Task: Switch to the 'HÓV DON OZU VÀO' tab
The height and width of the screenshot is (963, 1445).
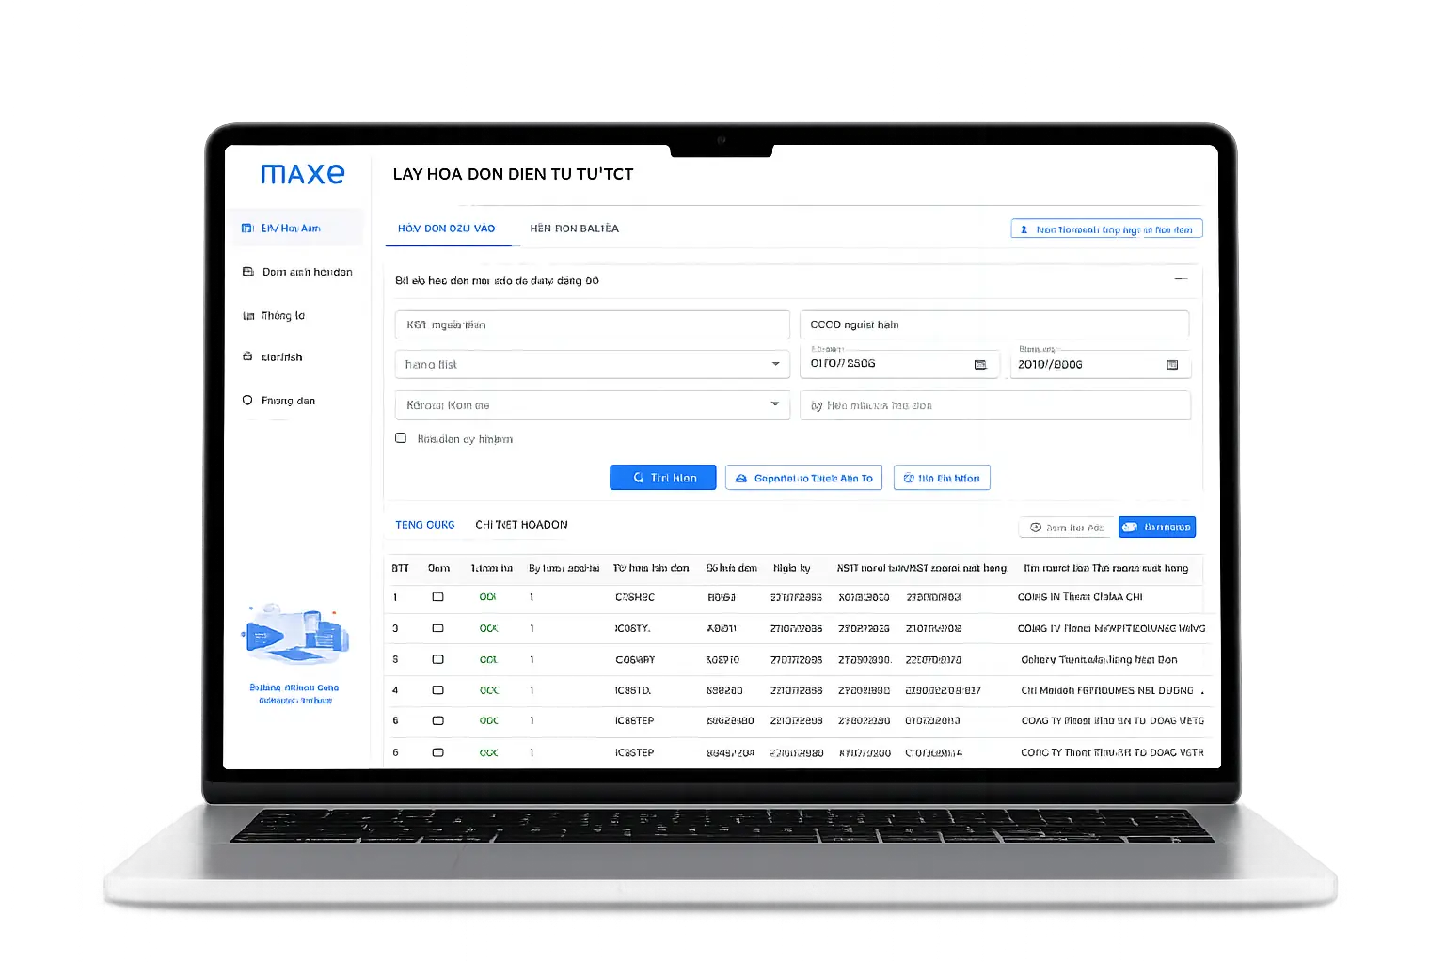Action: click(447, 229)
